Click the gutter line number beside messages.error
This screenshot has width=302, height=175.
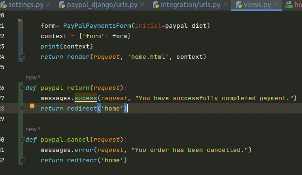click(2, 150)
